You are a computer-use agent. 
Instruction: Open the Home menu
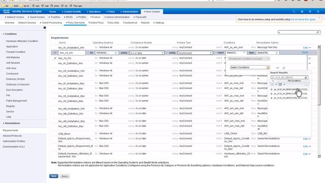point(52,12)
